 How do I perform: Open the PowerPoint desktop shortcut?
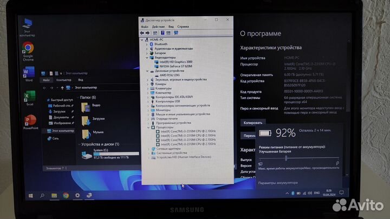pos(30,122)
